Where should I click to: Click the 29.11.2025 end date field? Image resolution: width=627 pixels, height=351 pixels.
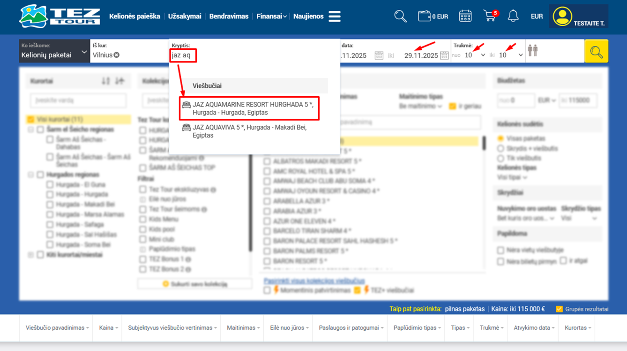[421, 55]
